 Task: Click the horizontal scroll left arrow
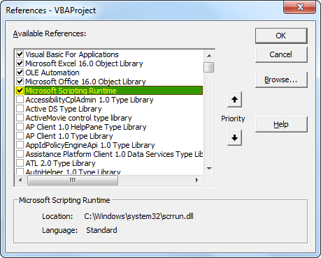pos(20,180)
